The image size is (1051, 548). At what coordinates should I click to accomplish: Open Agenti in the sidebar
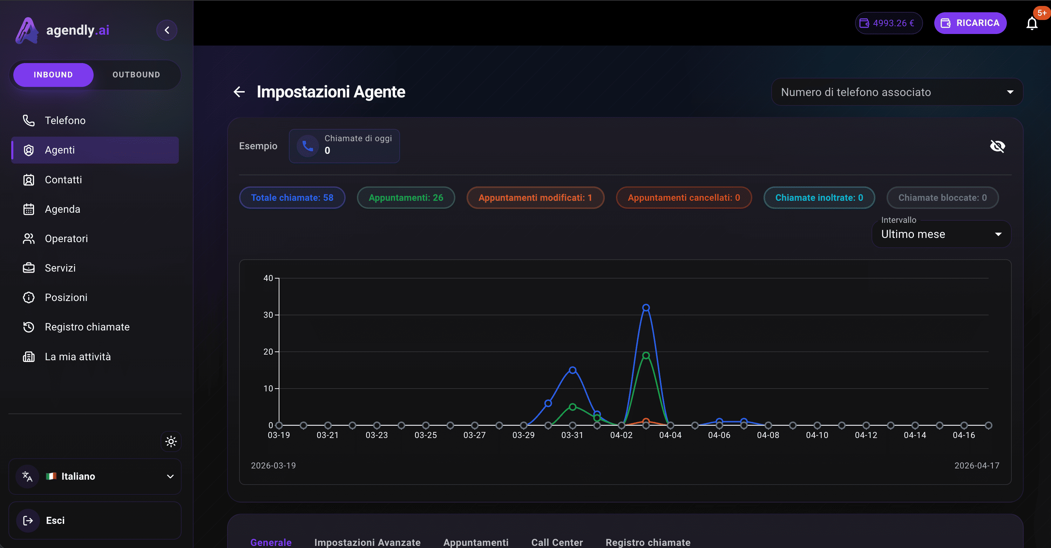pos(95,150)
